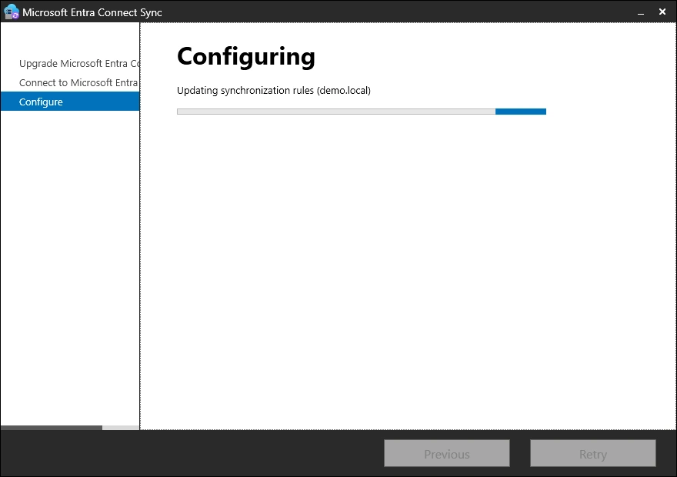Click the gray portion of the progress bar
The width and height of the screenshot is (677, 477).
[x=335, y=112]
